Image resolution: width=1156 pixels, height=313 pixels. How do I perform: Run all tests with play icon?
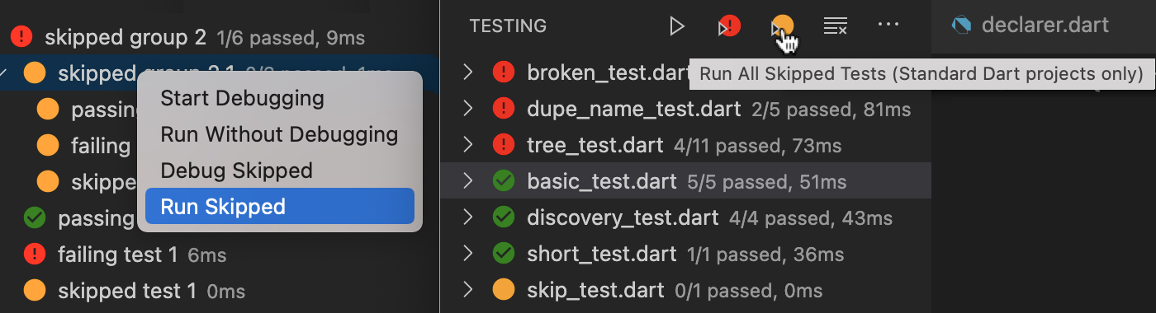coord(677,26)
